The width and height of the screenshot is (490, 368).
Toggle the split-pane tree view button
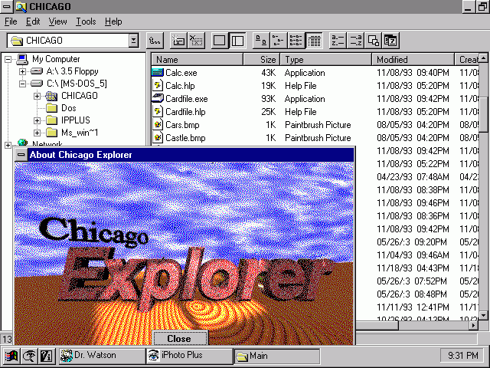[237, 41]
